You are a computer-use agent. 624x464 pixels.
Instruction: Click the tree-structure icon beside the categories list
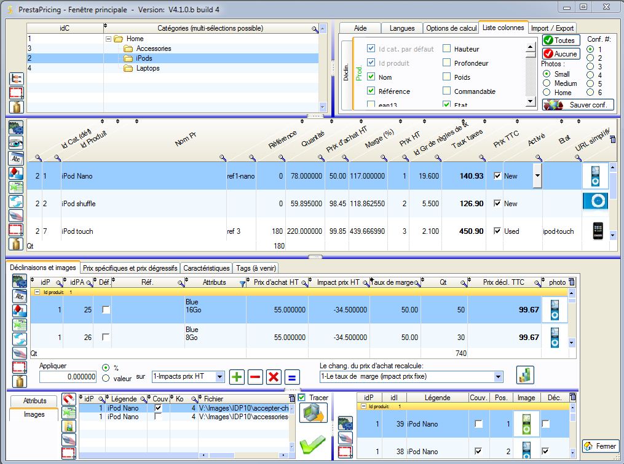[17, 79]
